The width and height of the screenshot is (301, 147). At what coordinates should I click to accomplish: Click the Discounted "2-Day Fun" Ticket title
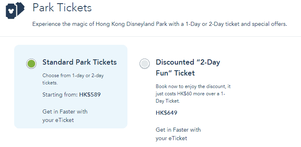188,68
